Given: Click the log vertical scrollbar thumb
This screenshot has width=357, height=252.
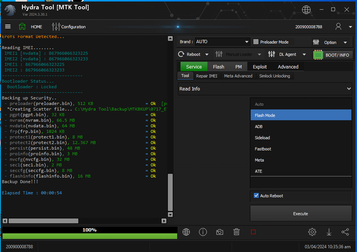Looking at the screenshot, I should [x=170, y=192].
